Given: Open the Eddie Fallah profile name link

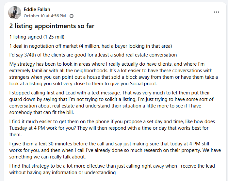Looking at the screenshot, I should coord(37,9).
